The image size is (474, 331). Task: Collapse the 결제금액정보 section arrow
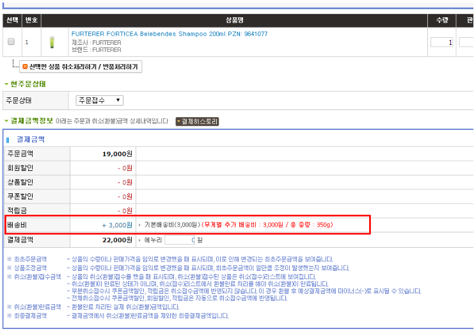[6, 121]
